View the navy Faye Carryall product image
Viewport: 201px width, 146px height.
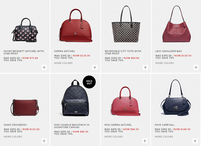click(x=176, y=98)
